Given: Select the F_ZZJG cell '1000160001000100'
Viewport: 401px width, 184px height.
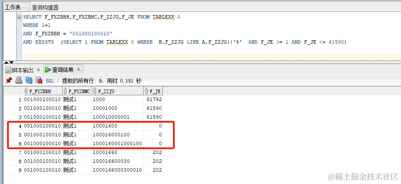Looking at the screenshot, I should [118, 143].
